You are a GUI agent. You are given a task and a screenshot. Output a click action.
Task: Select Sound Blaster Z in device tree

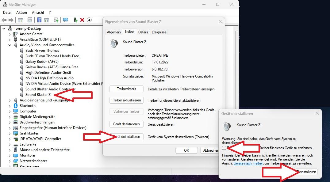[x=38, y=95]
